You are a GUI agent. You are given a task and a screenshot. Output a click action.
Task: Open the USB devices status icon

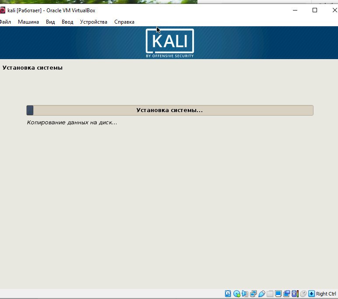[x=262, y=293]
